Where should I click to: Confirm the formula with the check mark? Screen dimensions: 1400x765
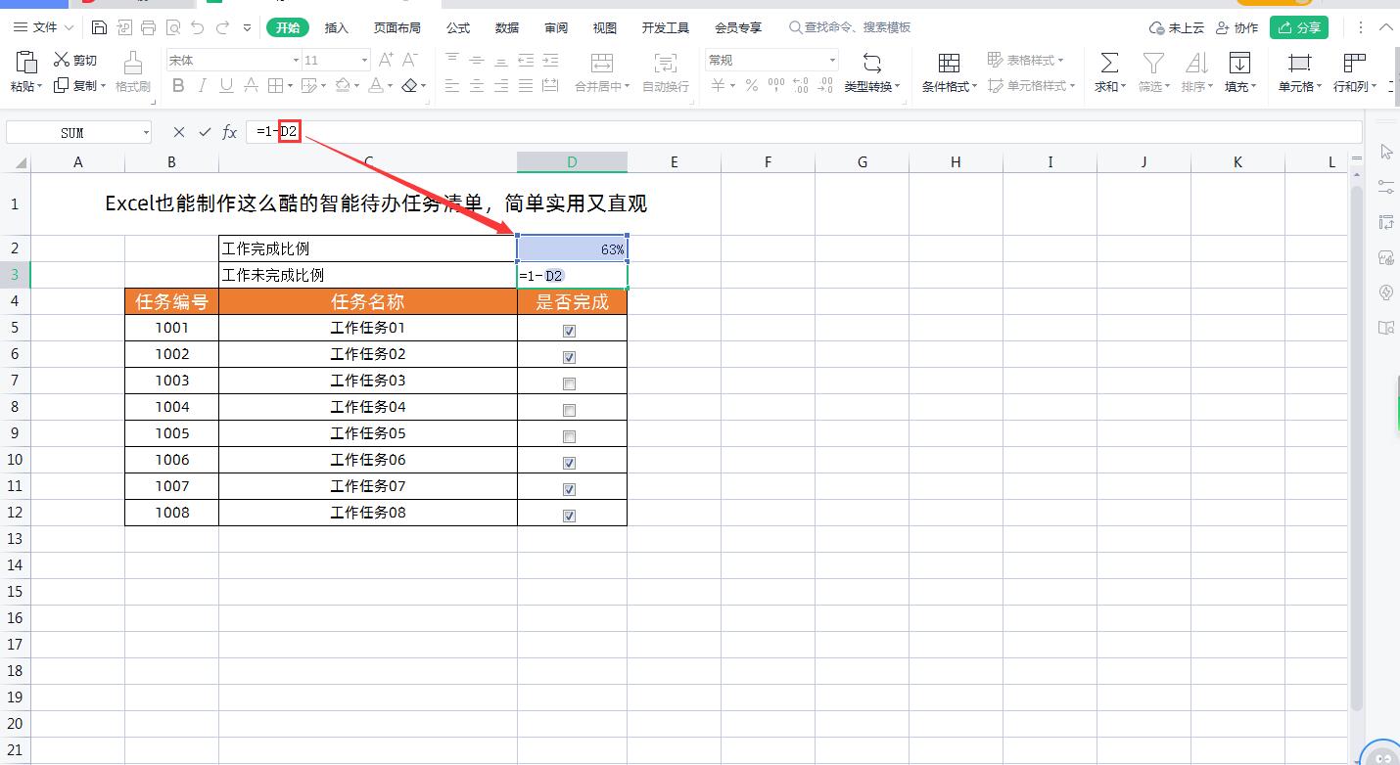coord(204,131)
